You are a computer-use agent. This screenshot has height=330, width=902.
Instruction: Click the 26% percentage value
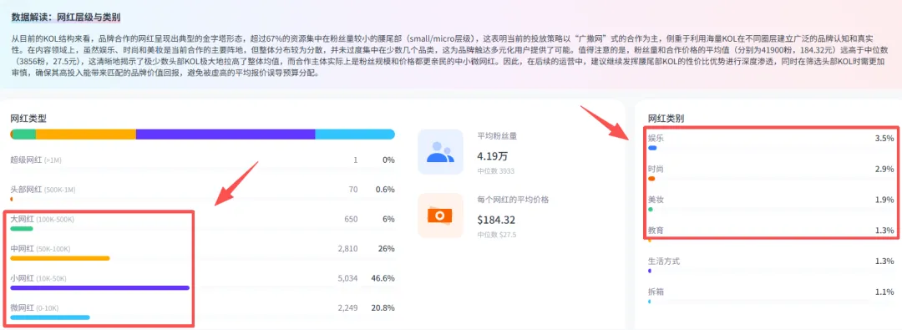tap(387, 248)
